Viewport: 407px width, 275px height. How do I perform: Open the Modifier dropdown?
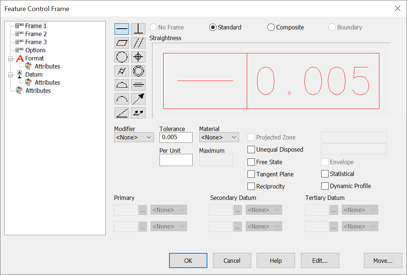[x=134, y=137]
